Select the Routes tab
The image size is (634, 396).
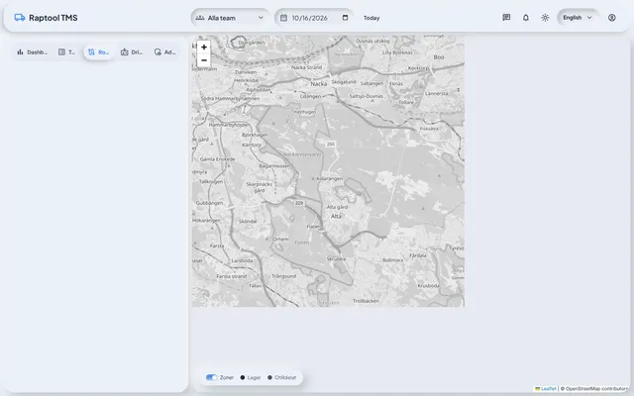tap(98, 52)
